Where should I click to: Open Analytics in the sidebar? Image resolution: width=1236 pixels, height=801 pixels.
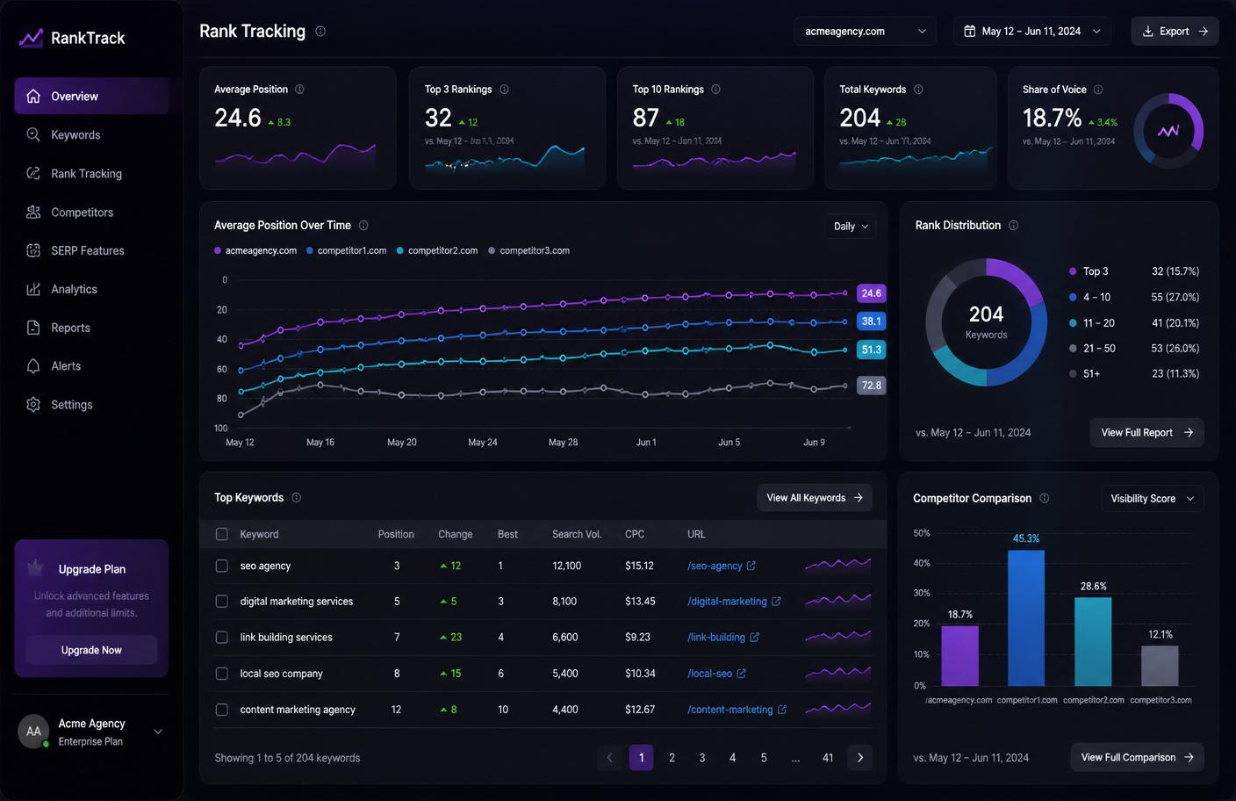[x=91, y=289]
